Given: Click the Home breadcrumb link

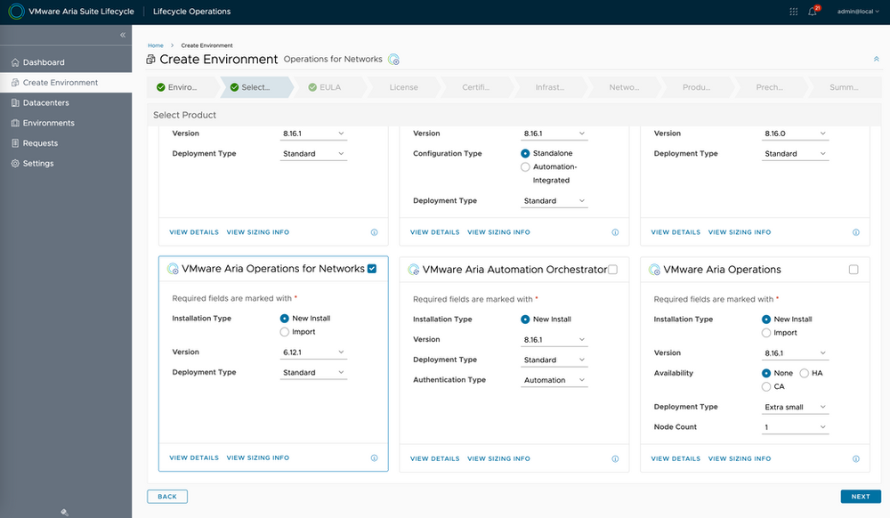Looking at the screenshot, I should 156,45.
